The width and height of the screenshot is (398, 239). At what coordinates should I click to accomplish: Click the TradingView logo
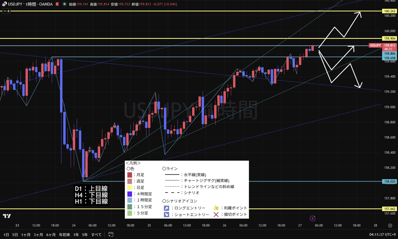7,216
